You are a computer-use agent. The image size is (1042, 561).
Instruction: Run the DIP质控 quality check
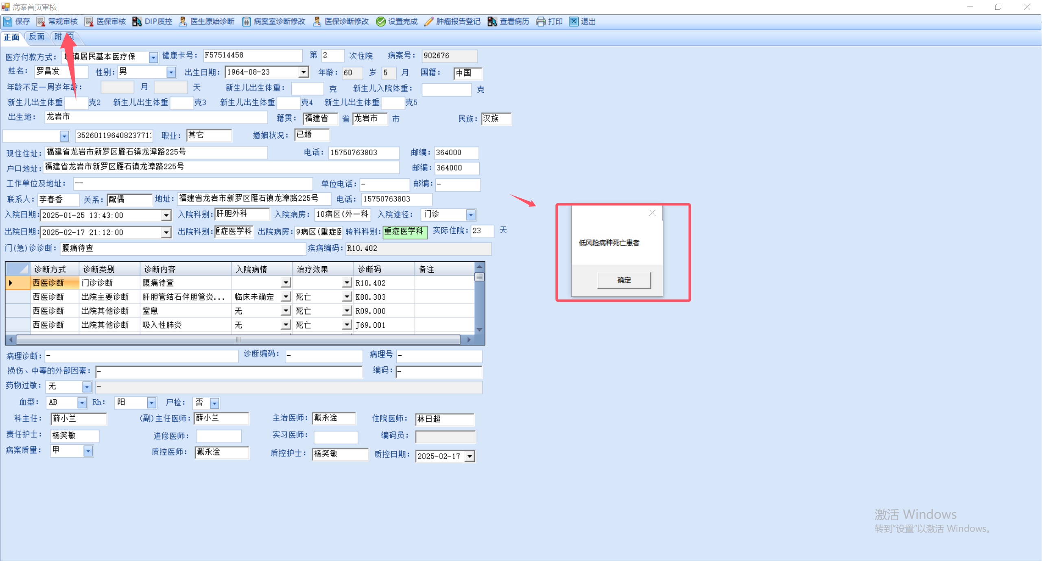pos(137,22)
